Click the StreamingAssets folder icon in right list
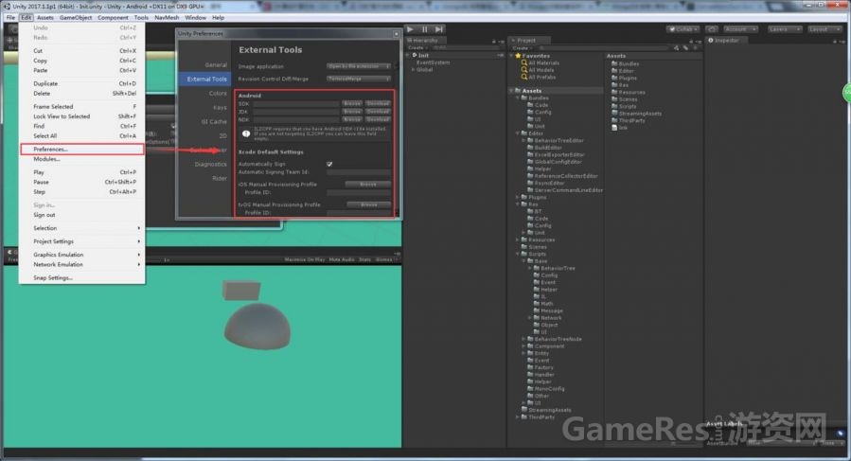 pyautogui.click(x=614, y=114)
